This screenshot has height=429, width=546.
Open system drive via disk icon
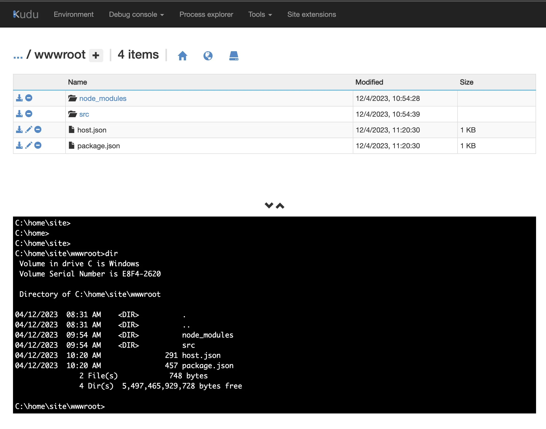(233, 56)
